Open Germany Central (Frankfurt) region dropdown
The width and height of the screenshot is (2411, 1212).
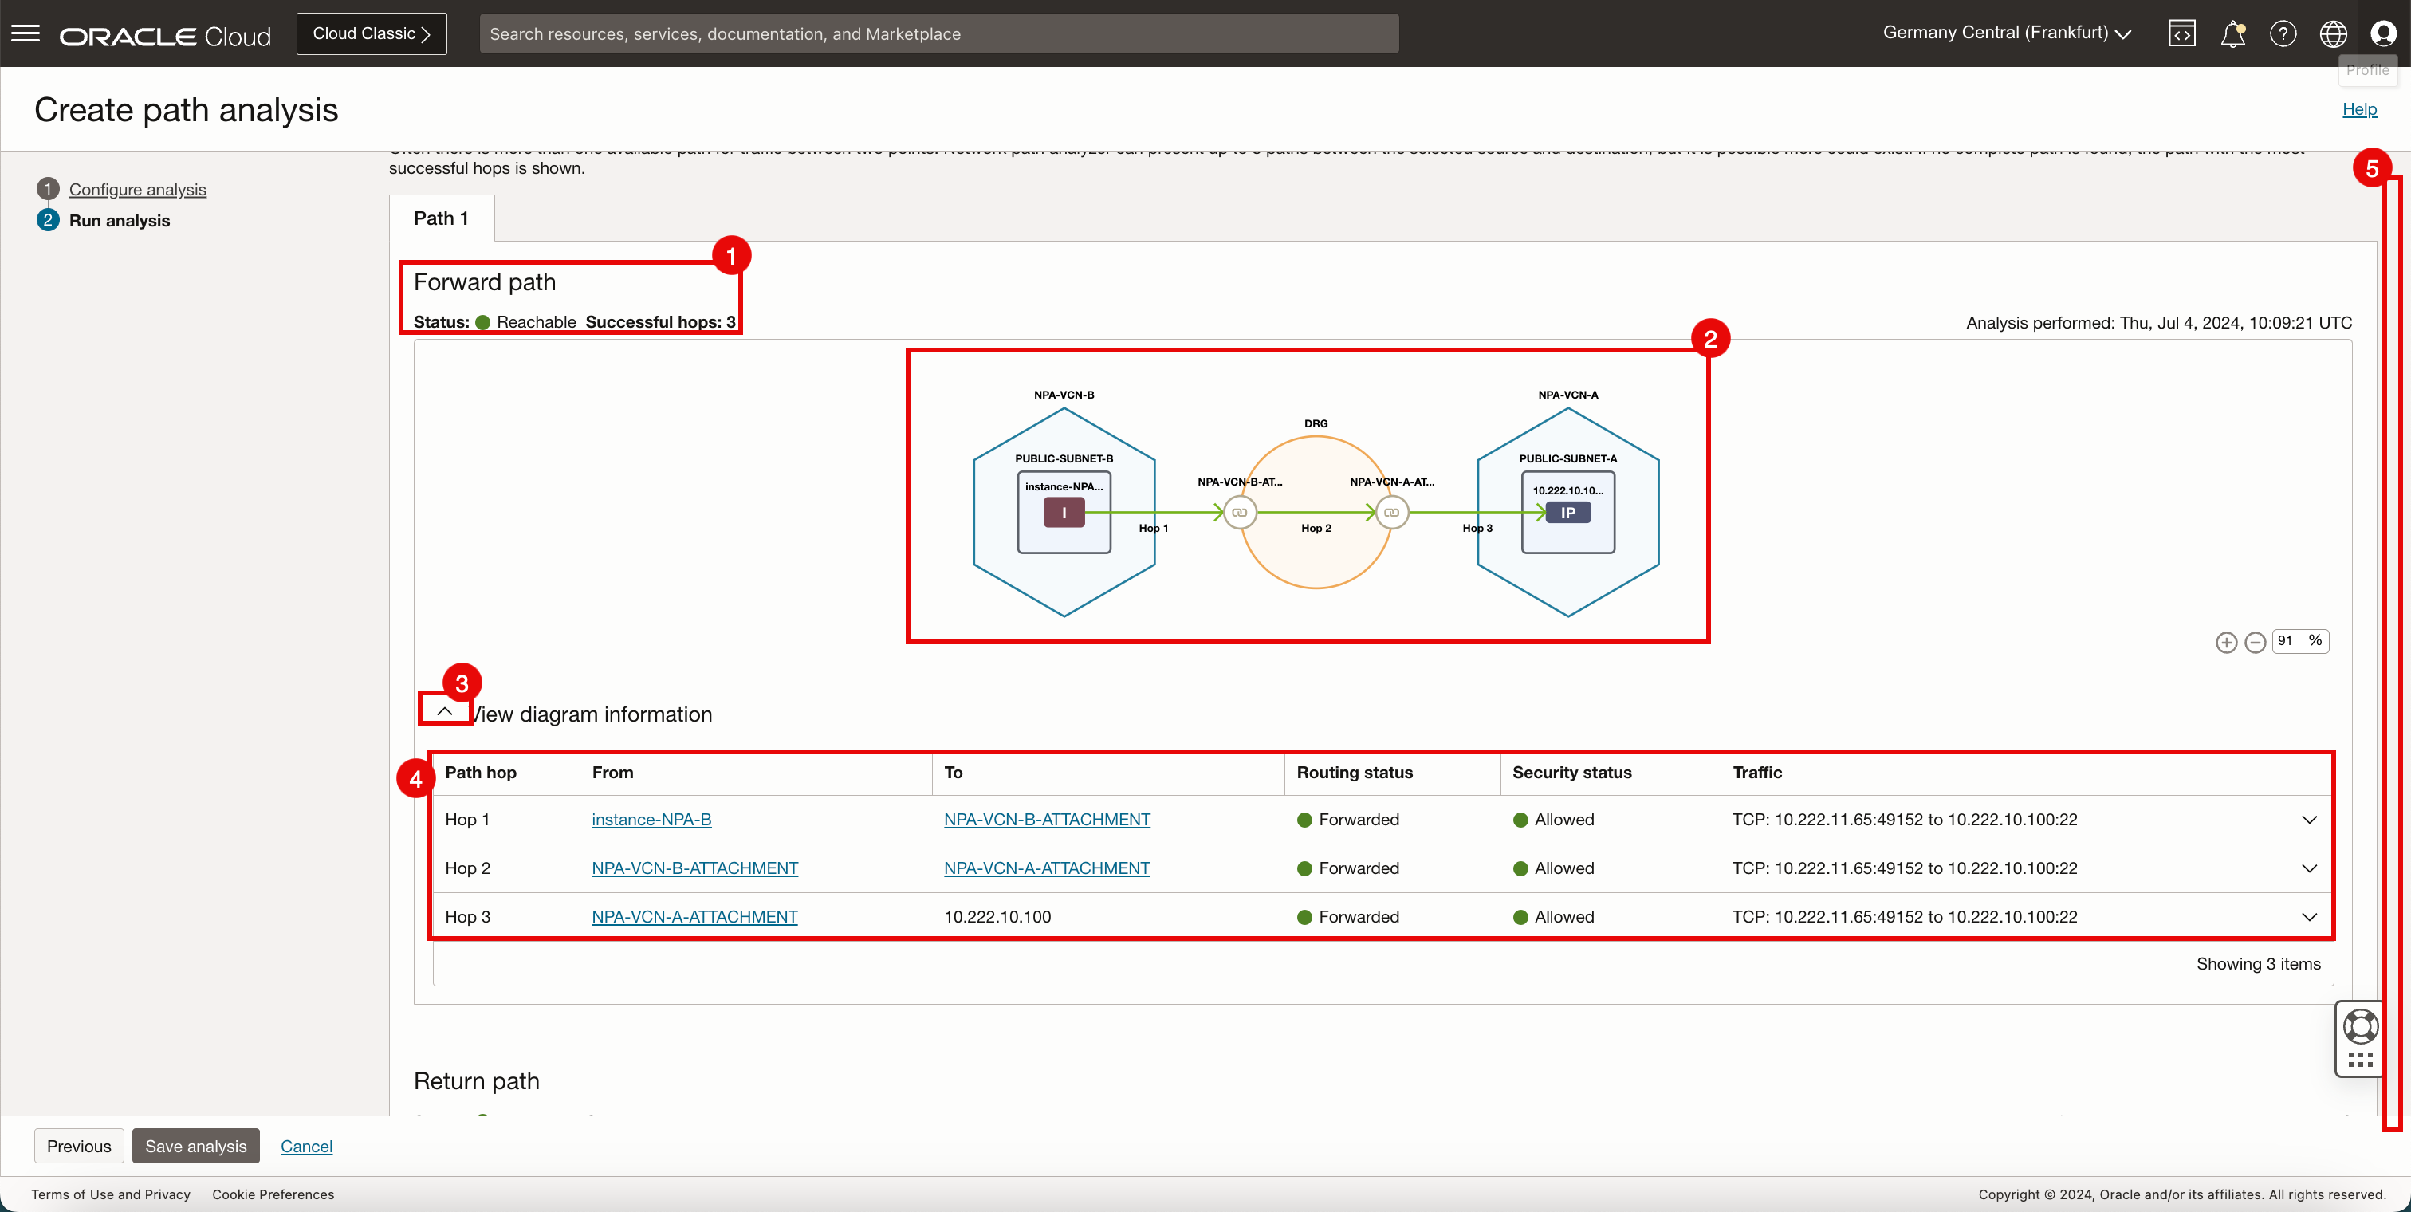pos(2007,33)
